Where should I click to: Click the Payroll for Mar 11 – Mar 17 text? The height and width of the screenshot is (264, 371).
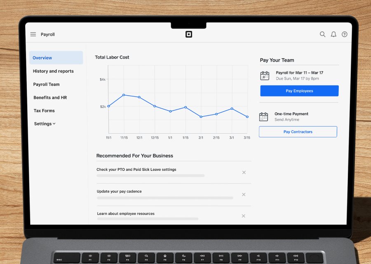point(300,73)
